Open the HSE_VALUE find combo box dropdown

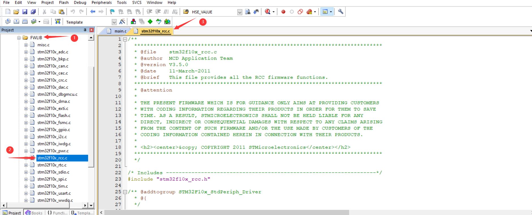[240, 12]
